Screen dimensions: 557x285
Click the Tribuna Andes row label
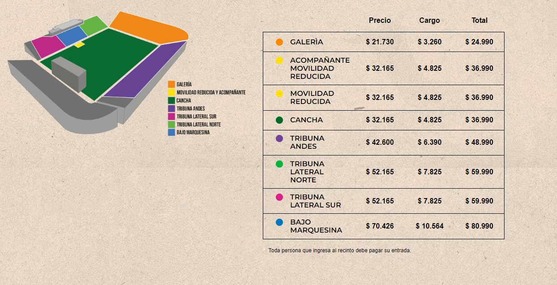pyautogui.click(x=307, y=142)
